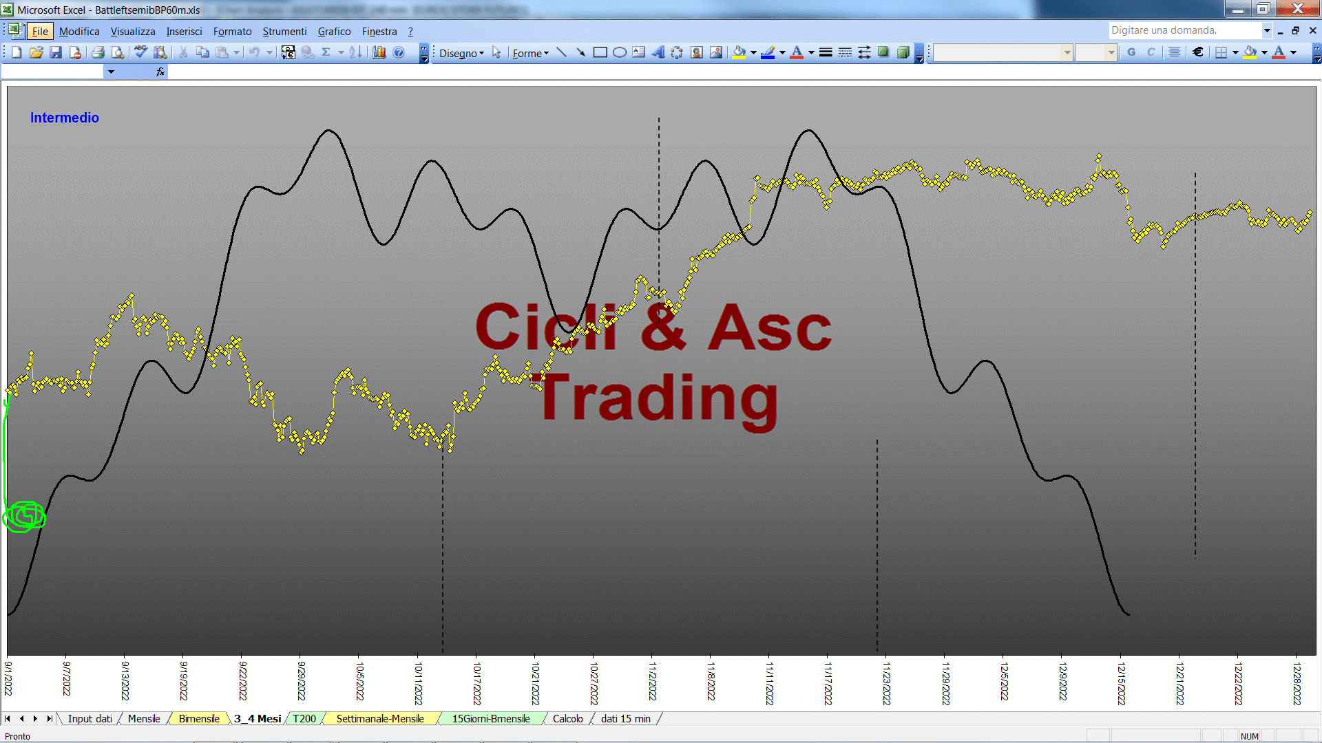Open the Strumenti menu

284,31
